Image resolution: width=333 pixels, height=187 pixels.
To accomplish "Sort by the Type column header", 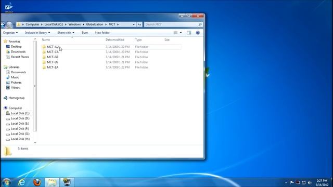I will (x=138, y=39).
